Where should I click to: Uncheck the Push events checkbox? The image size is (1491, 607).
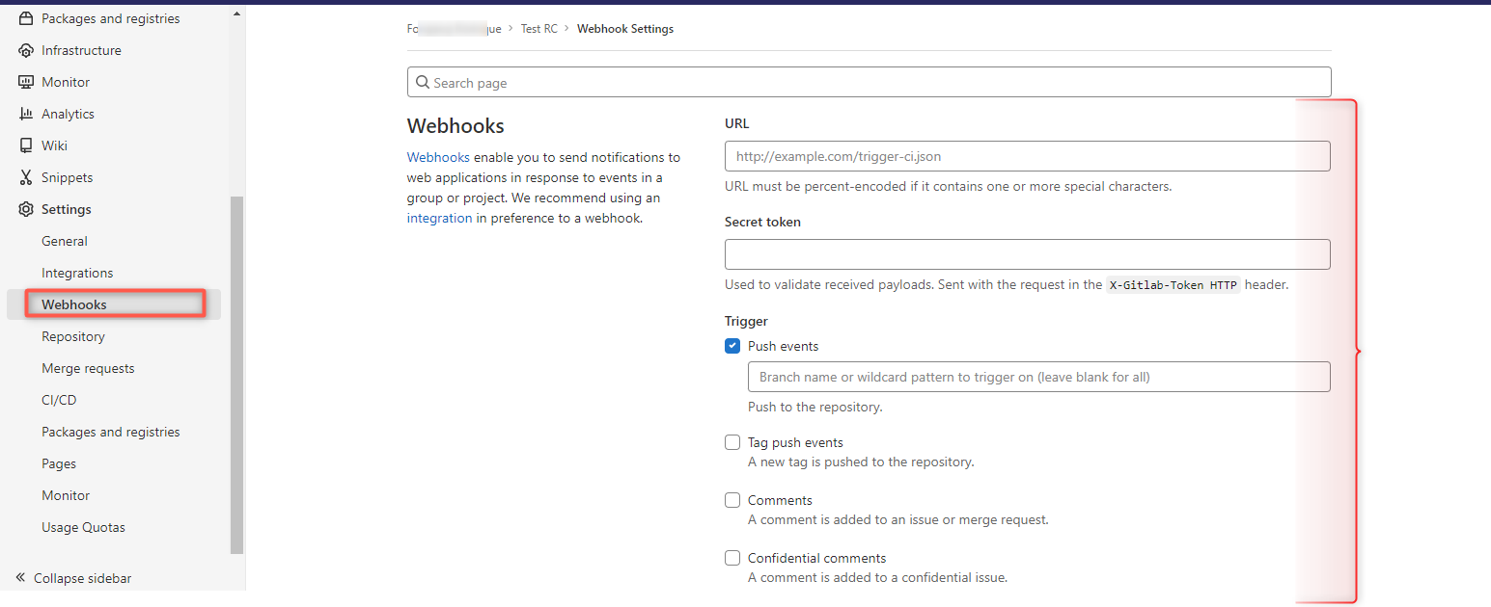pyautogui.click(x=732, y=346)
